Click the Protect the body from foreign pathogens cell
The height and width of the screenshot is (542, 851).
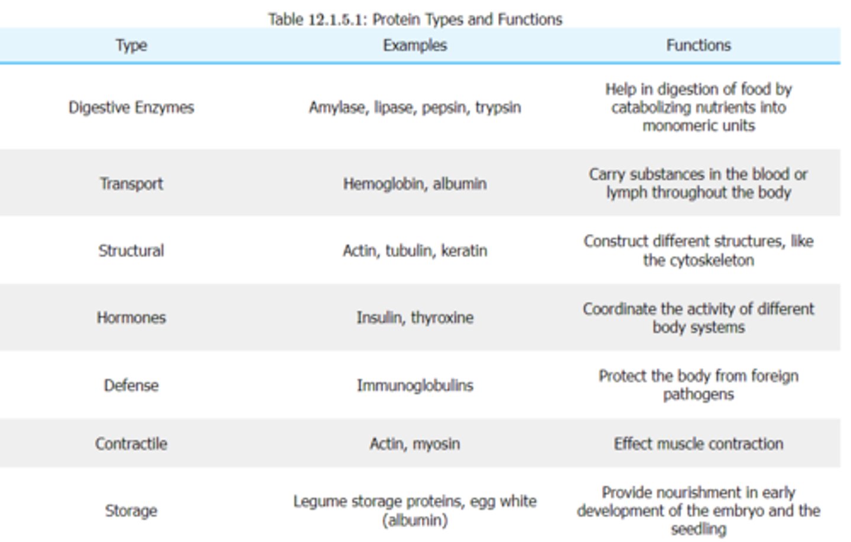[x=699, y=385]
